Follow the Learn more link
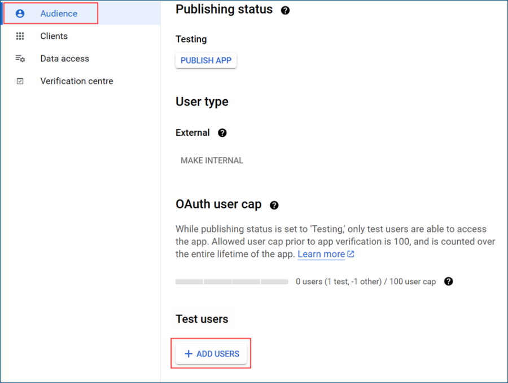 321,254
